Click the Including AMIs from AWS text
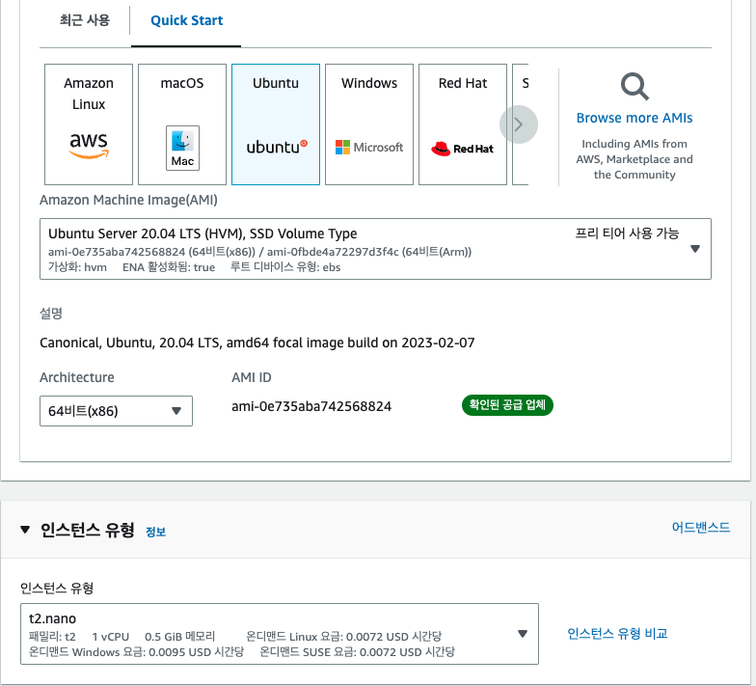This screenshot has height=686, width=756. tap(634, 159)
